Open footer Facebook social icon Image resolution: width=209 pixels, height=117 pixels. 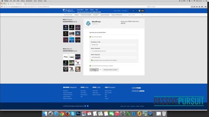pyautogui.click(x=85, y=106)
